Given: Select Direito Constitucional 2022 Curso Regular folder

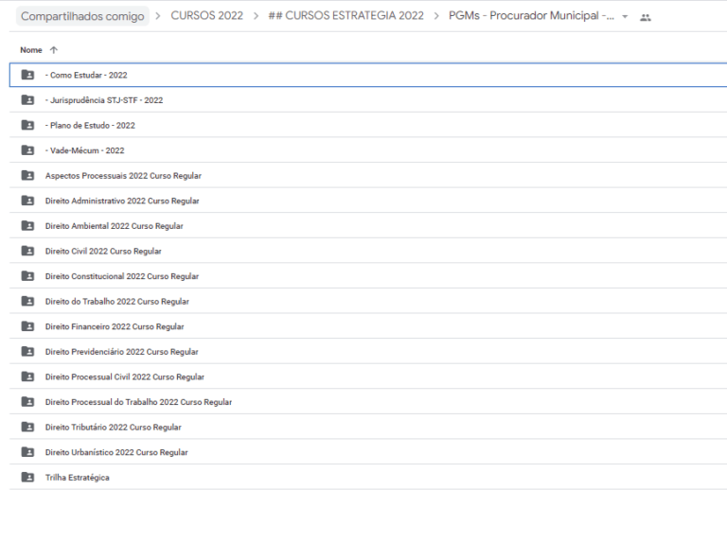Looking at the screenshot, I should click(x=368, y=276).
